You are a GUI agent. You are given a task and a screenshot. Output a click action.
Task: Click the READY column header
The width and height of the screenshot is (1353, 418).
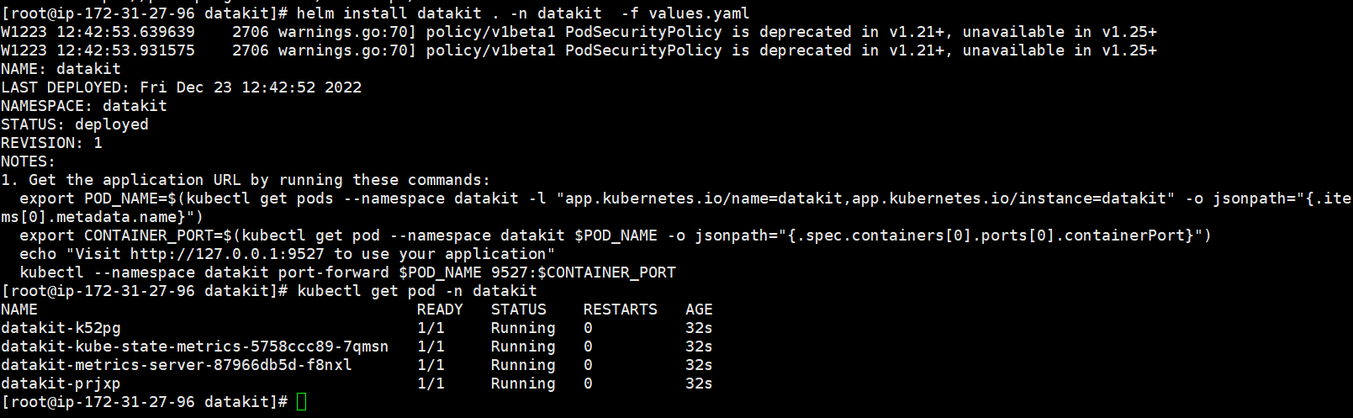440,310
